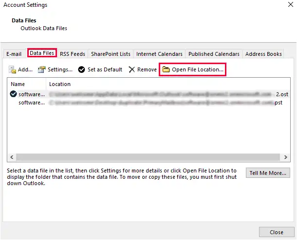Select the Data Files tab
Screen dimensions: 297x240
tap(42, 53)
